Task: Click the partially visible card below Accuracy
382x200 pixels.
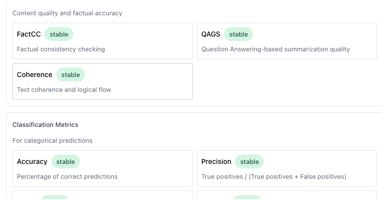Action: pyautogui.click(x=102, y=196)
